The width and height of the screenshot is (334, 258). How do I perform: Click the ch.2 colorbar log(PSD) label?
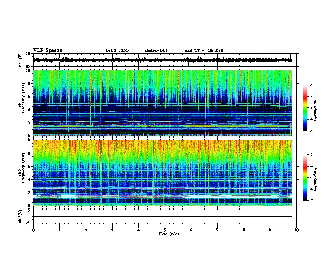click(x=316, y=179)
